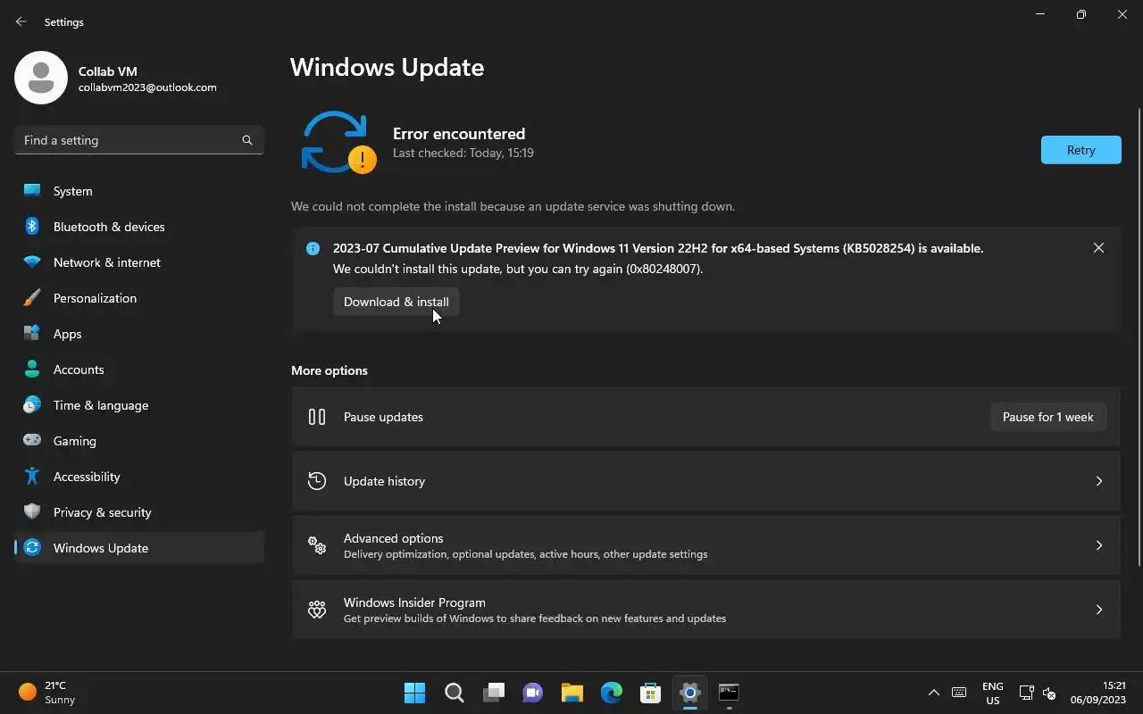The image size is (1143, 714).
Task: Click the More options heading
Action: 330,370
